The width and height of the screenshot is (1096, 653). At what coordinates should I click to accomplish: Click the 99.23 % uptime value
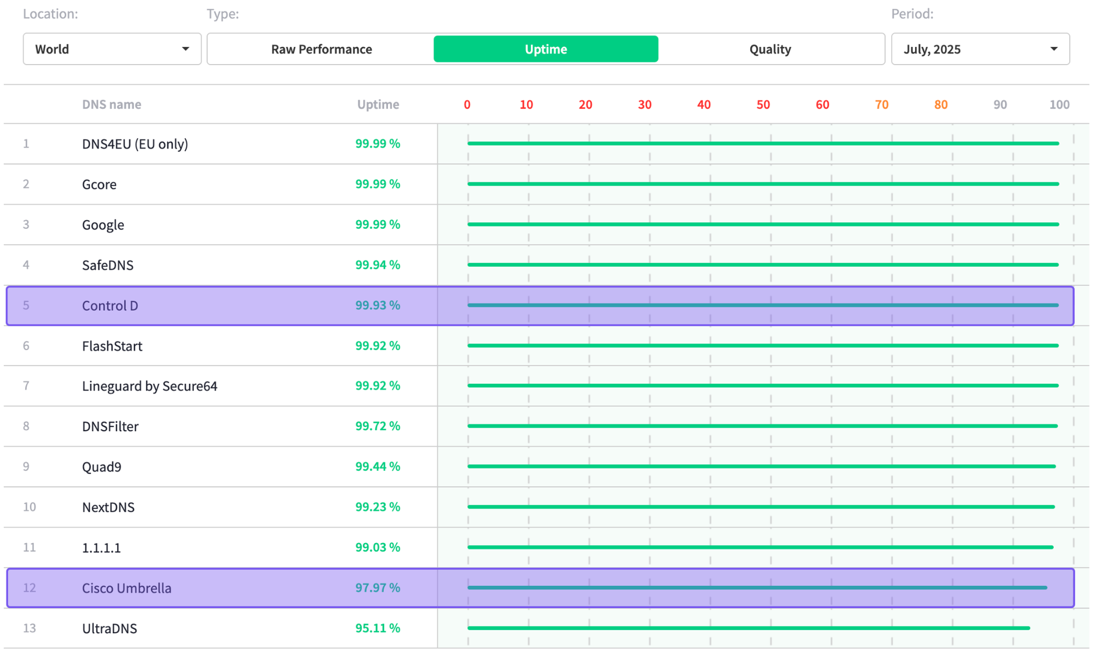pyautogui.click(x=378, y=507)
